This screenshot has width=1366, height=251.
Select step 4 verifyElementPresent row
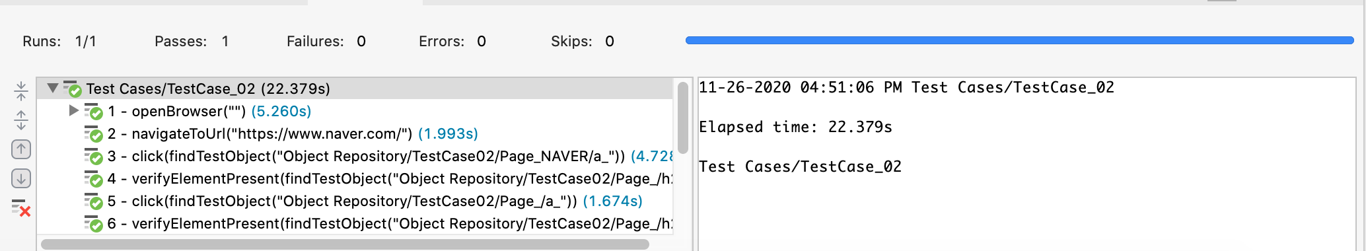[355, 178]
